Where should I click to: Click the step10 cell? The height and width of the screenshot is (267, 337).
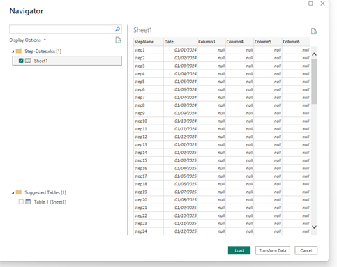pyautogui.click(x=149, y=121)
